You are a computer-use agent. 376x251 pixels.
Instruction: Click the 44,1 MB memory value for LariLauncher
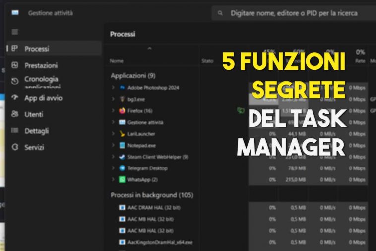click(297, 134)
